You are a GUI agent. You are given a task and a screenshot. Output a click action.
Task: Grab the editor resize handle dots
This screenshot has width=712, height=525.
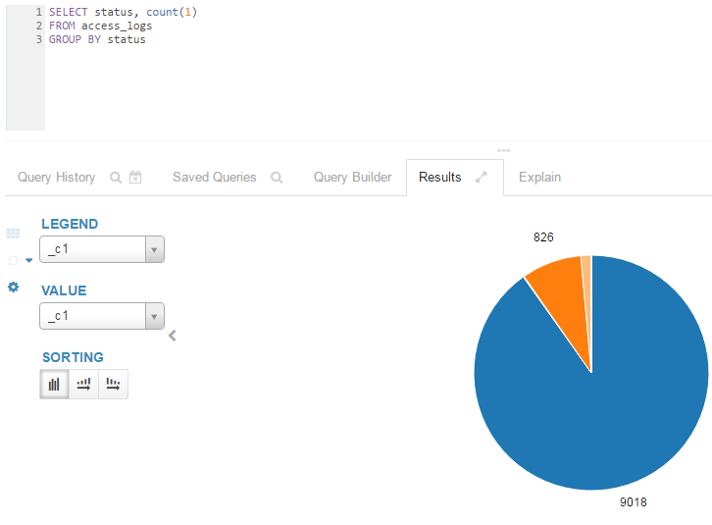click(503, 150)
